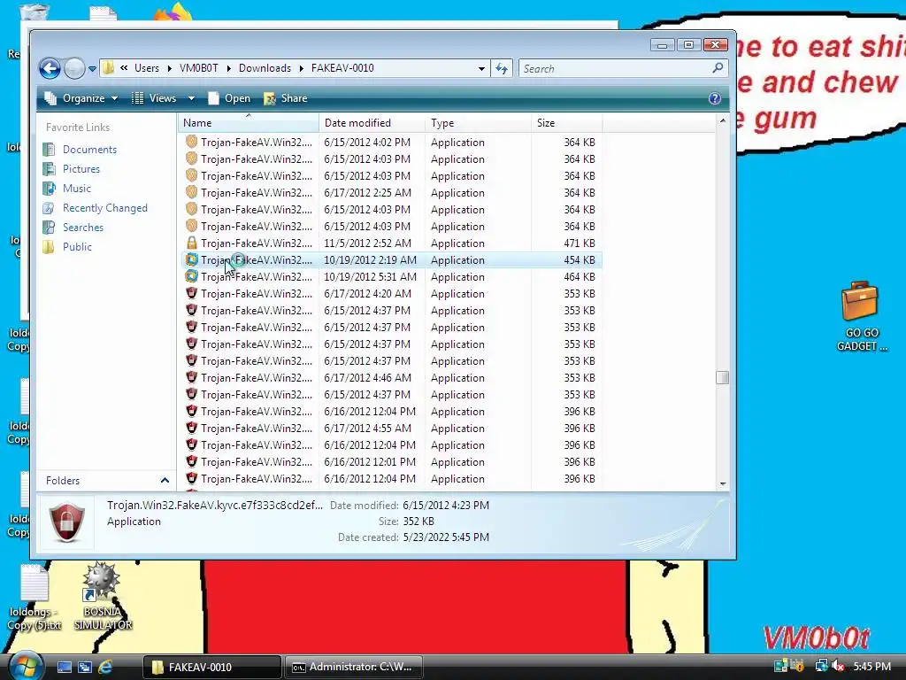Select shield file icon dated 6/16/2012 12:01 PM
The image size is (906, 680).
(191, 461)
